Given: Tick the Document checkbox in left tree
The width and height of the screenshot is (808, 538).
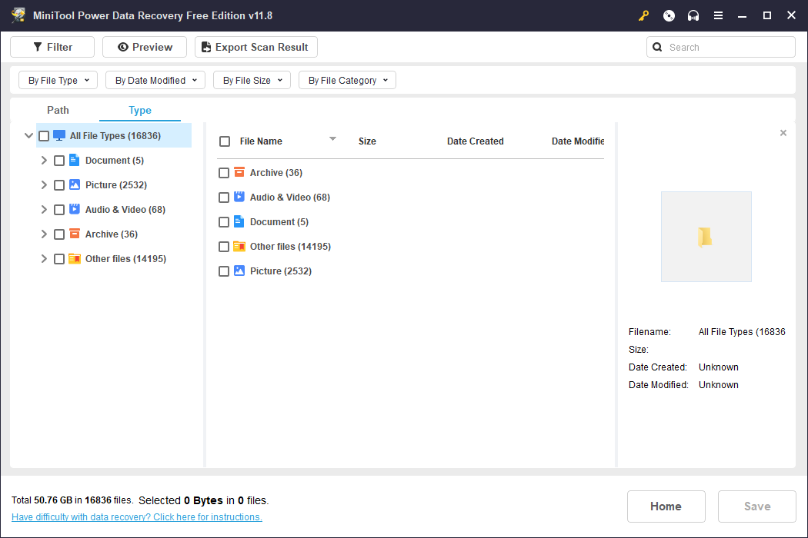Looking at the screenshot, I should (x=59, y=161).
